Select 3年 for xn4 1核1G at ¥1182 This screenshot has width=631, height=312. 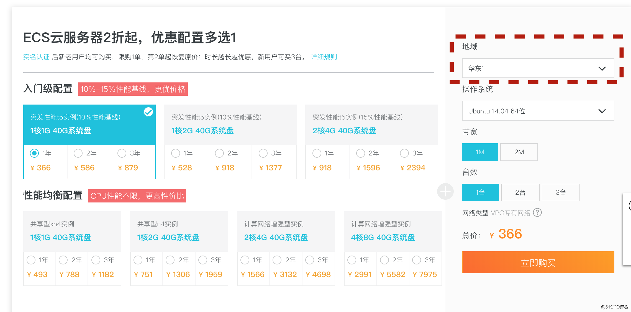pos(96,260)
